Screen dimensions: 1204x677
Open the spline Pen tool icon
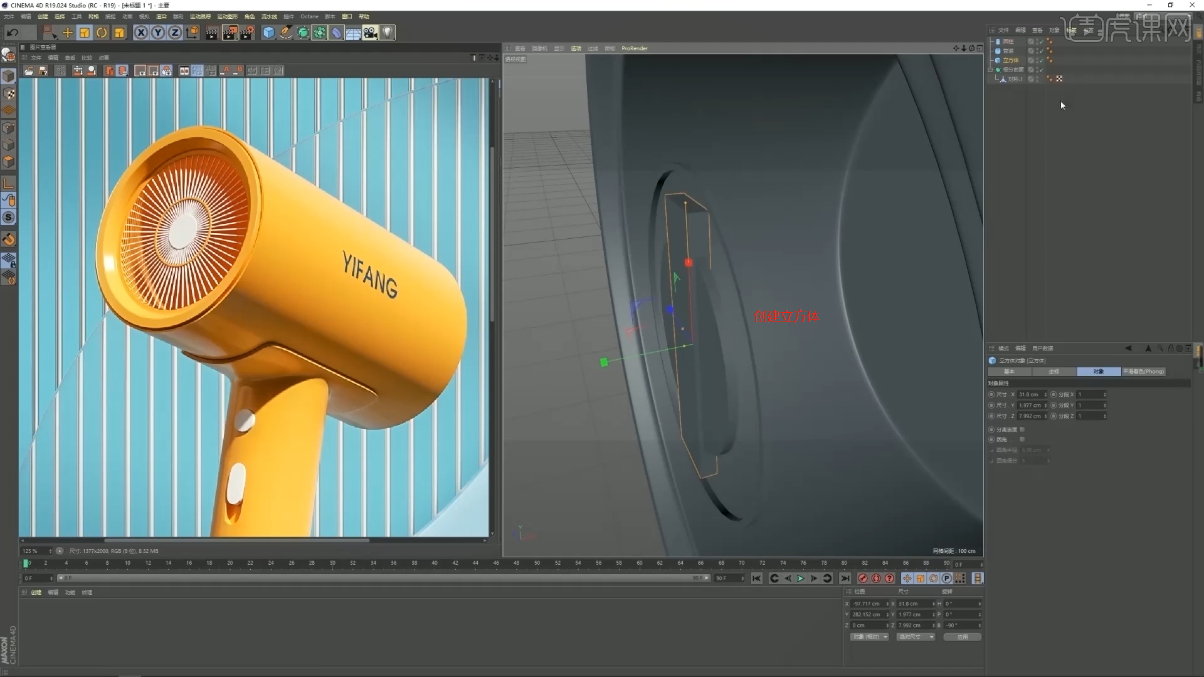click(286, 33)
